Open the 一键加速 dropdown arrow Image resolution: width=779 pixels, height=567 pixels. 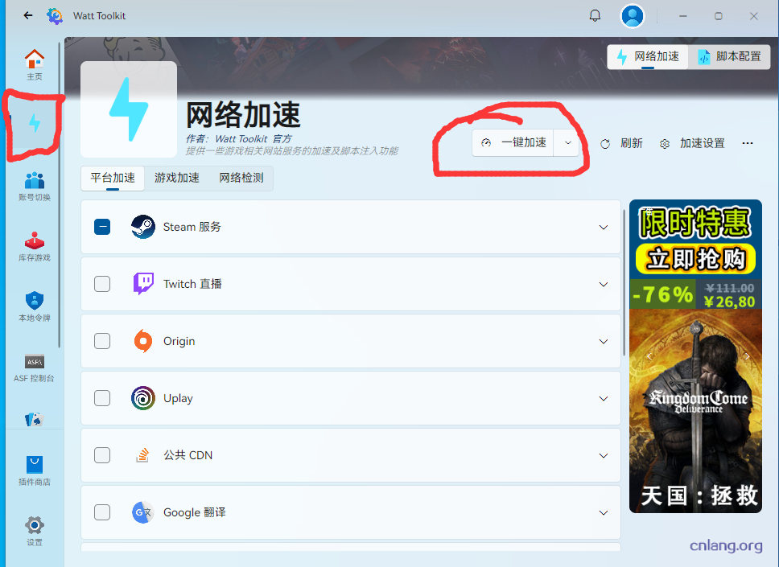(x=567, y=143)
